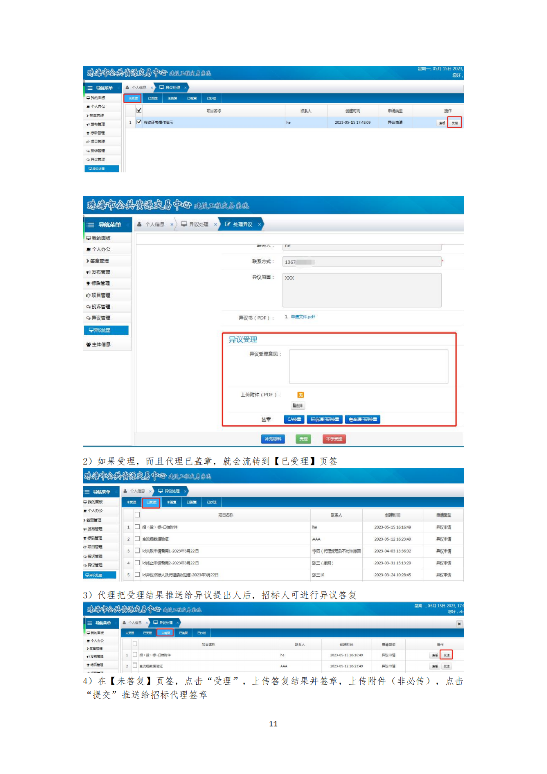This screenshot has height=774, width=547.
Task: Click 受理 button in 移动证书操作演示 row
Action: tap(454, 123)
